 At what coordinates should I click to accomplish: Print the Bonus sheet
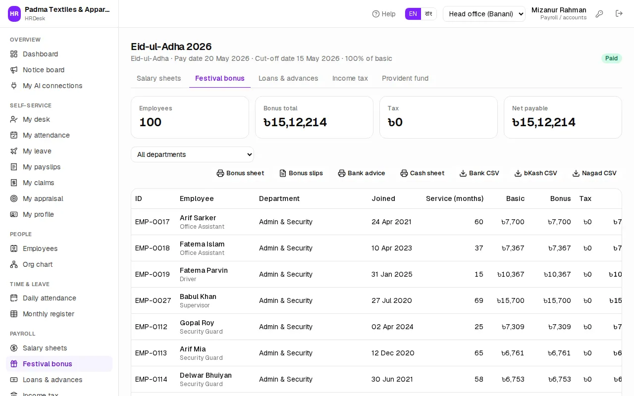click(x=240, y=173)
